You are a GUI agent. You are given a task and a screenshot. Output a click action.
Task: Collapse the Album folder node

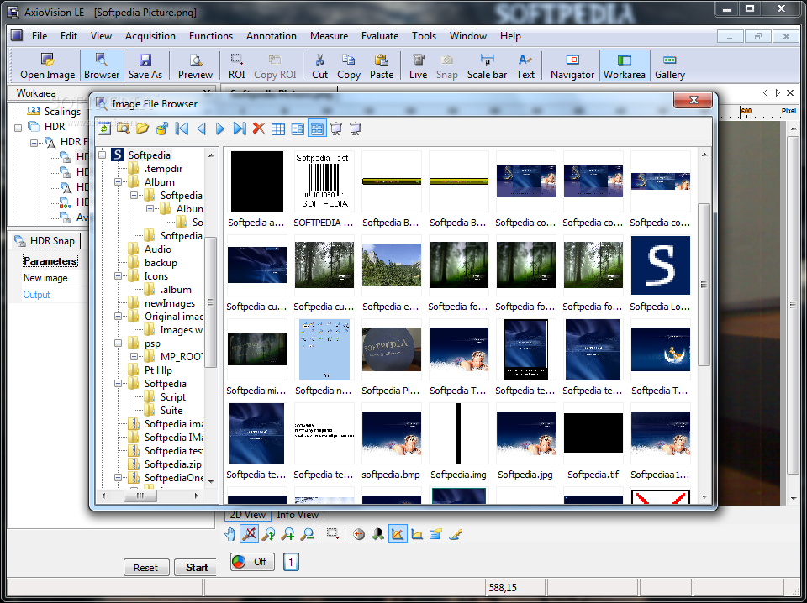coord(118,181)
